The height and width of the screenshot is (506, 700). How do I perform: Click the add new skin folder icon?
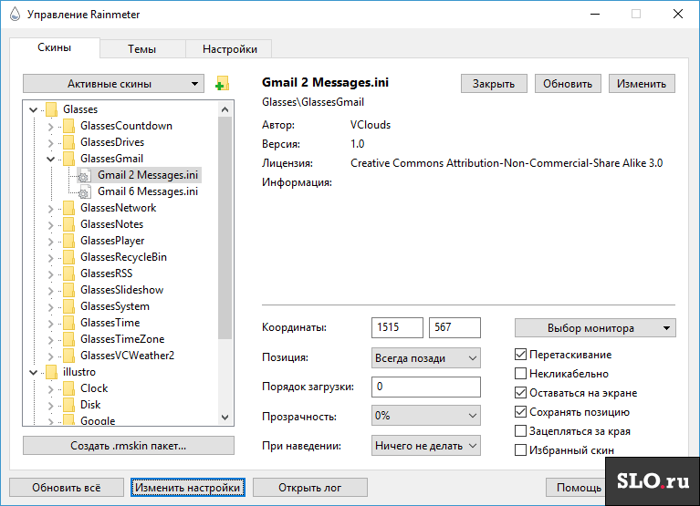tap(223, 83)
